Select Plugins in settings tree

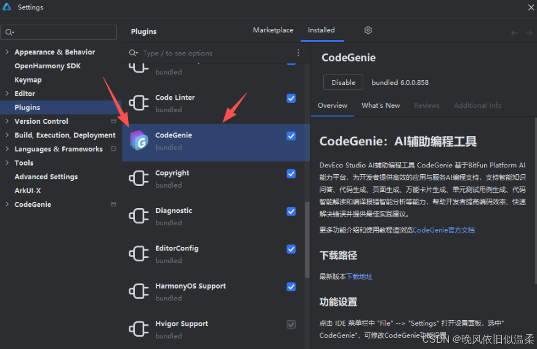[60, 108]
